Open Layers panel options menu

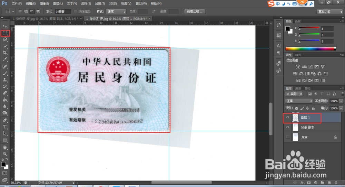pos(342,88)
